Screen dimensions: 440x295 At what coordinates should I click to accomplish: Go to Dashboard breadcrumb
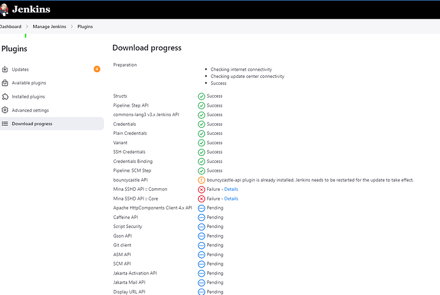tap(10, 26)
